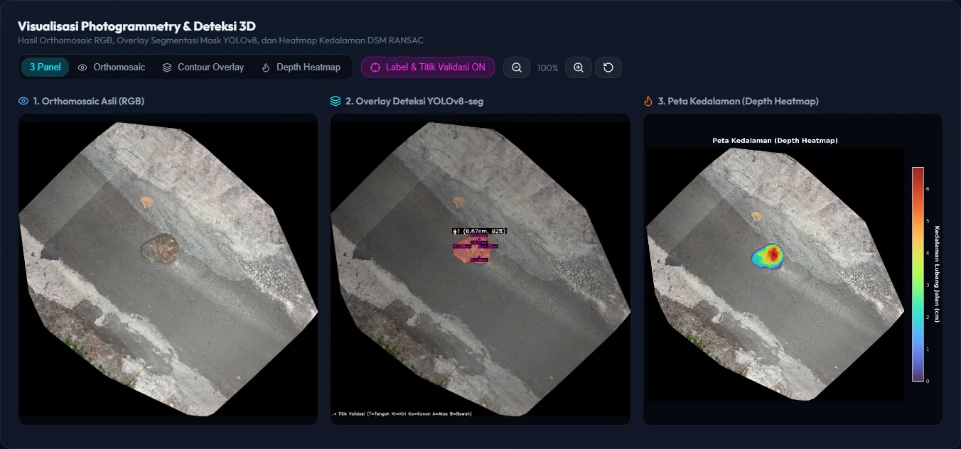The height and width of the screenshot is (449, 961).
Task: Click the 'Kedalaman Lubang Jalan (cm)' axis label
Action: tap(937, 274)
